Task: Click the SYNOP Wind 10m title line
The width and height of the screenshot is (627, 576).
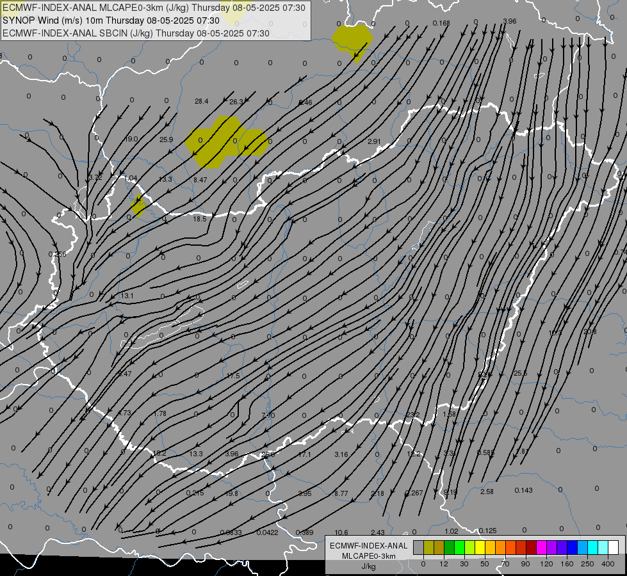Action: pyautogui.click(x=111, y=20)
